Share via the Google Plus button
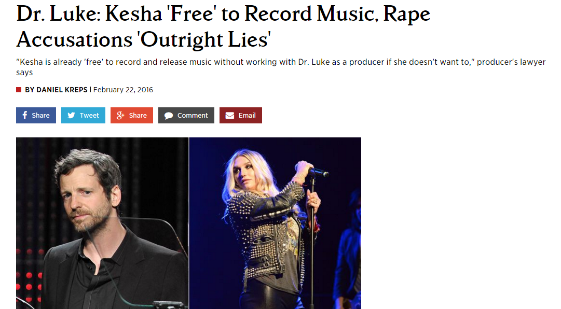Image resolution: width=561 pixels, height=309 pixels. (132, 116)
